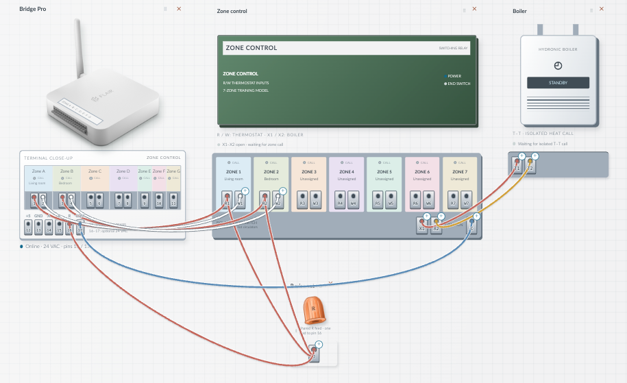Select Zone control terminal R7
This screenshot has width=627, height=383.
453,199
